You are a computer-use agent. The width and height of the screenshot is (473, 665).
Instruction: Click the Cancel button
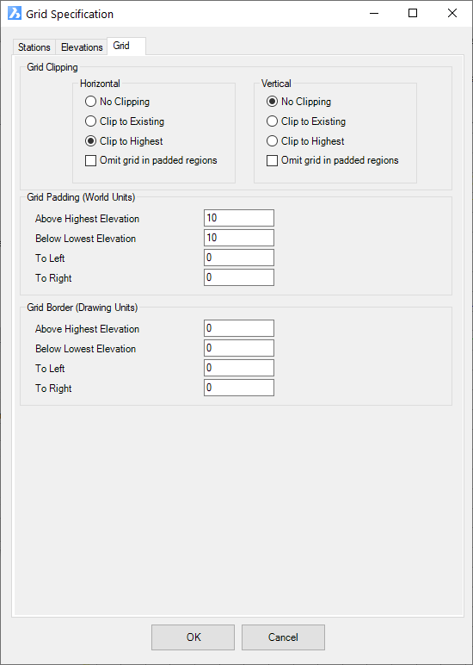coord(283,637)
